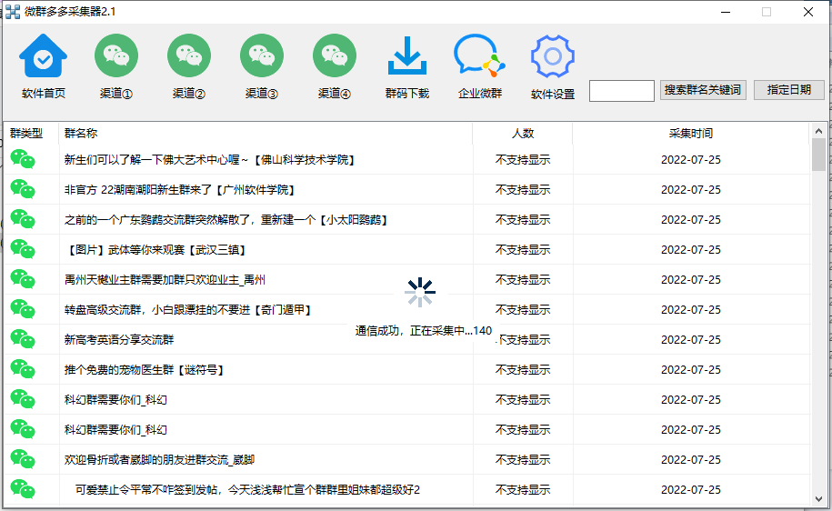Viewport: 832px width, 511px height.
Task: Select row 新生们可以了解一下佛大艺术中心喔
Action: pyautogui.click(x=407, y=159)
